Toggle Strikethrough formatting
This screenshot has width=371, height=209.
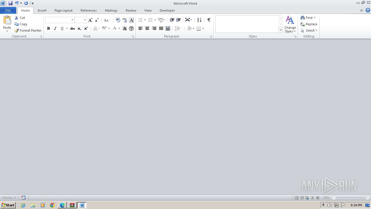(x=72, y=28)
